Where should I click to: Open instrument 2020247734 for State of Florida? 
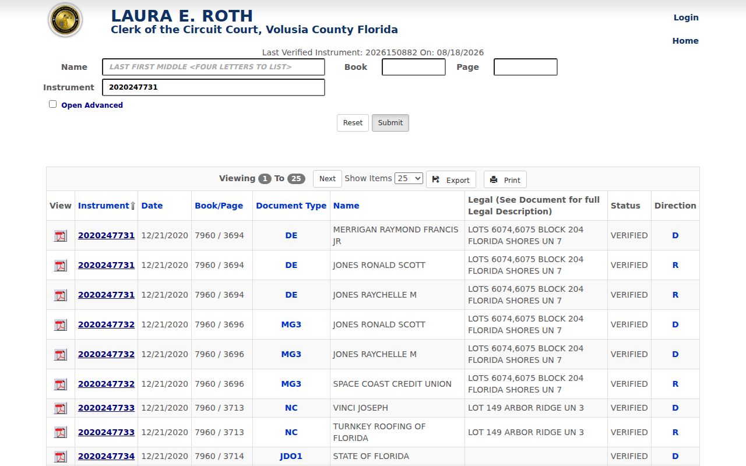(x=106, y=456)
